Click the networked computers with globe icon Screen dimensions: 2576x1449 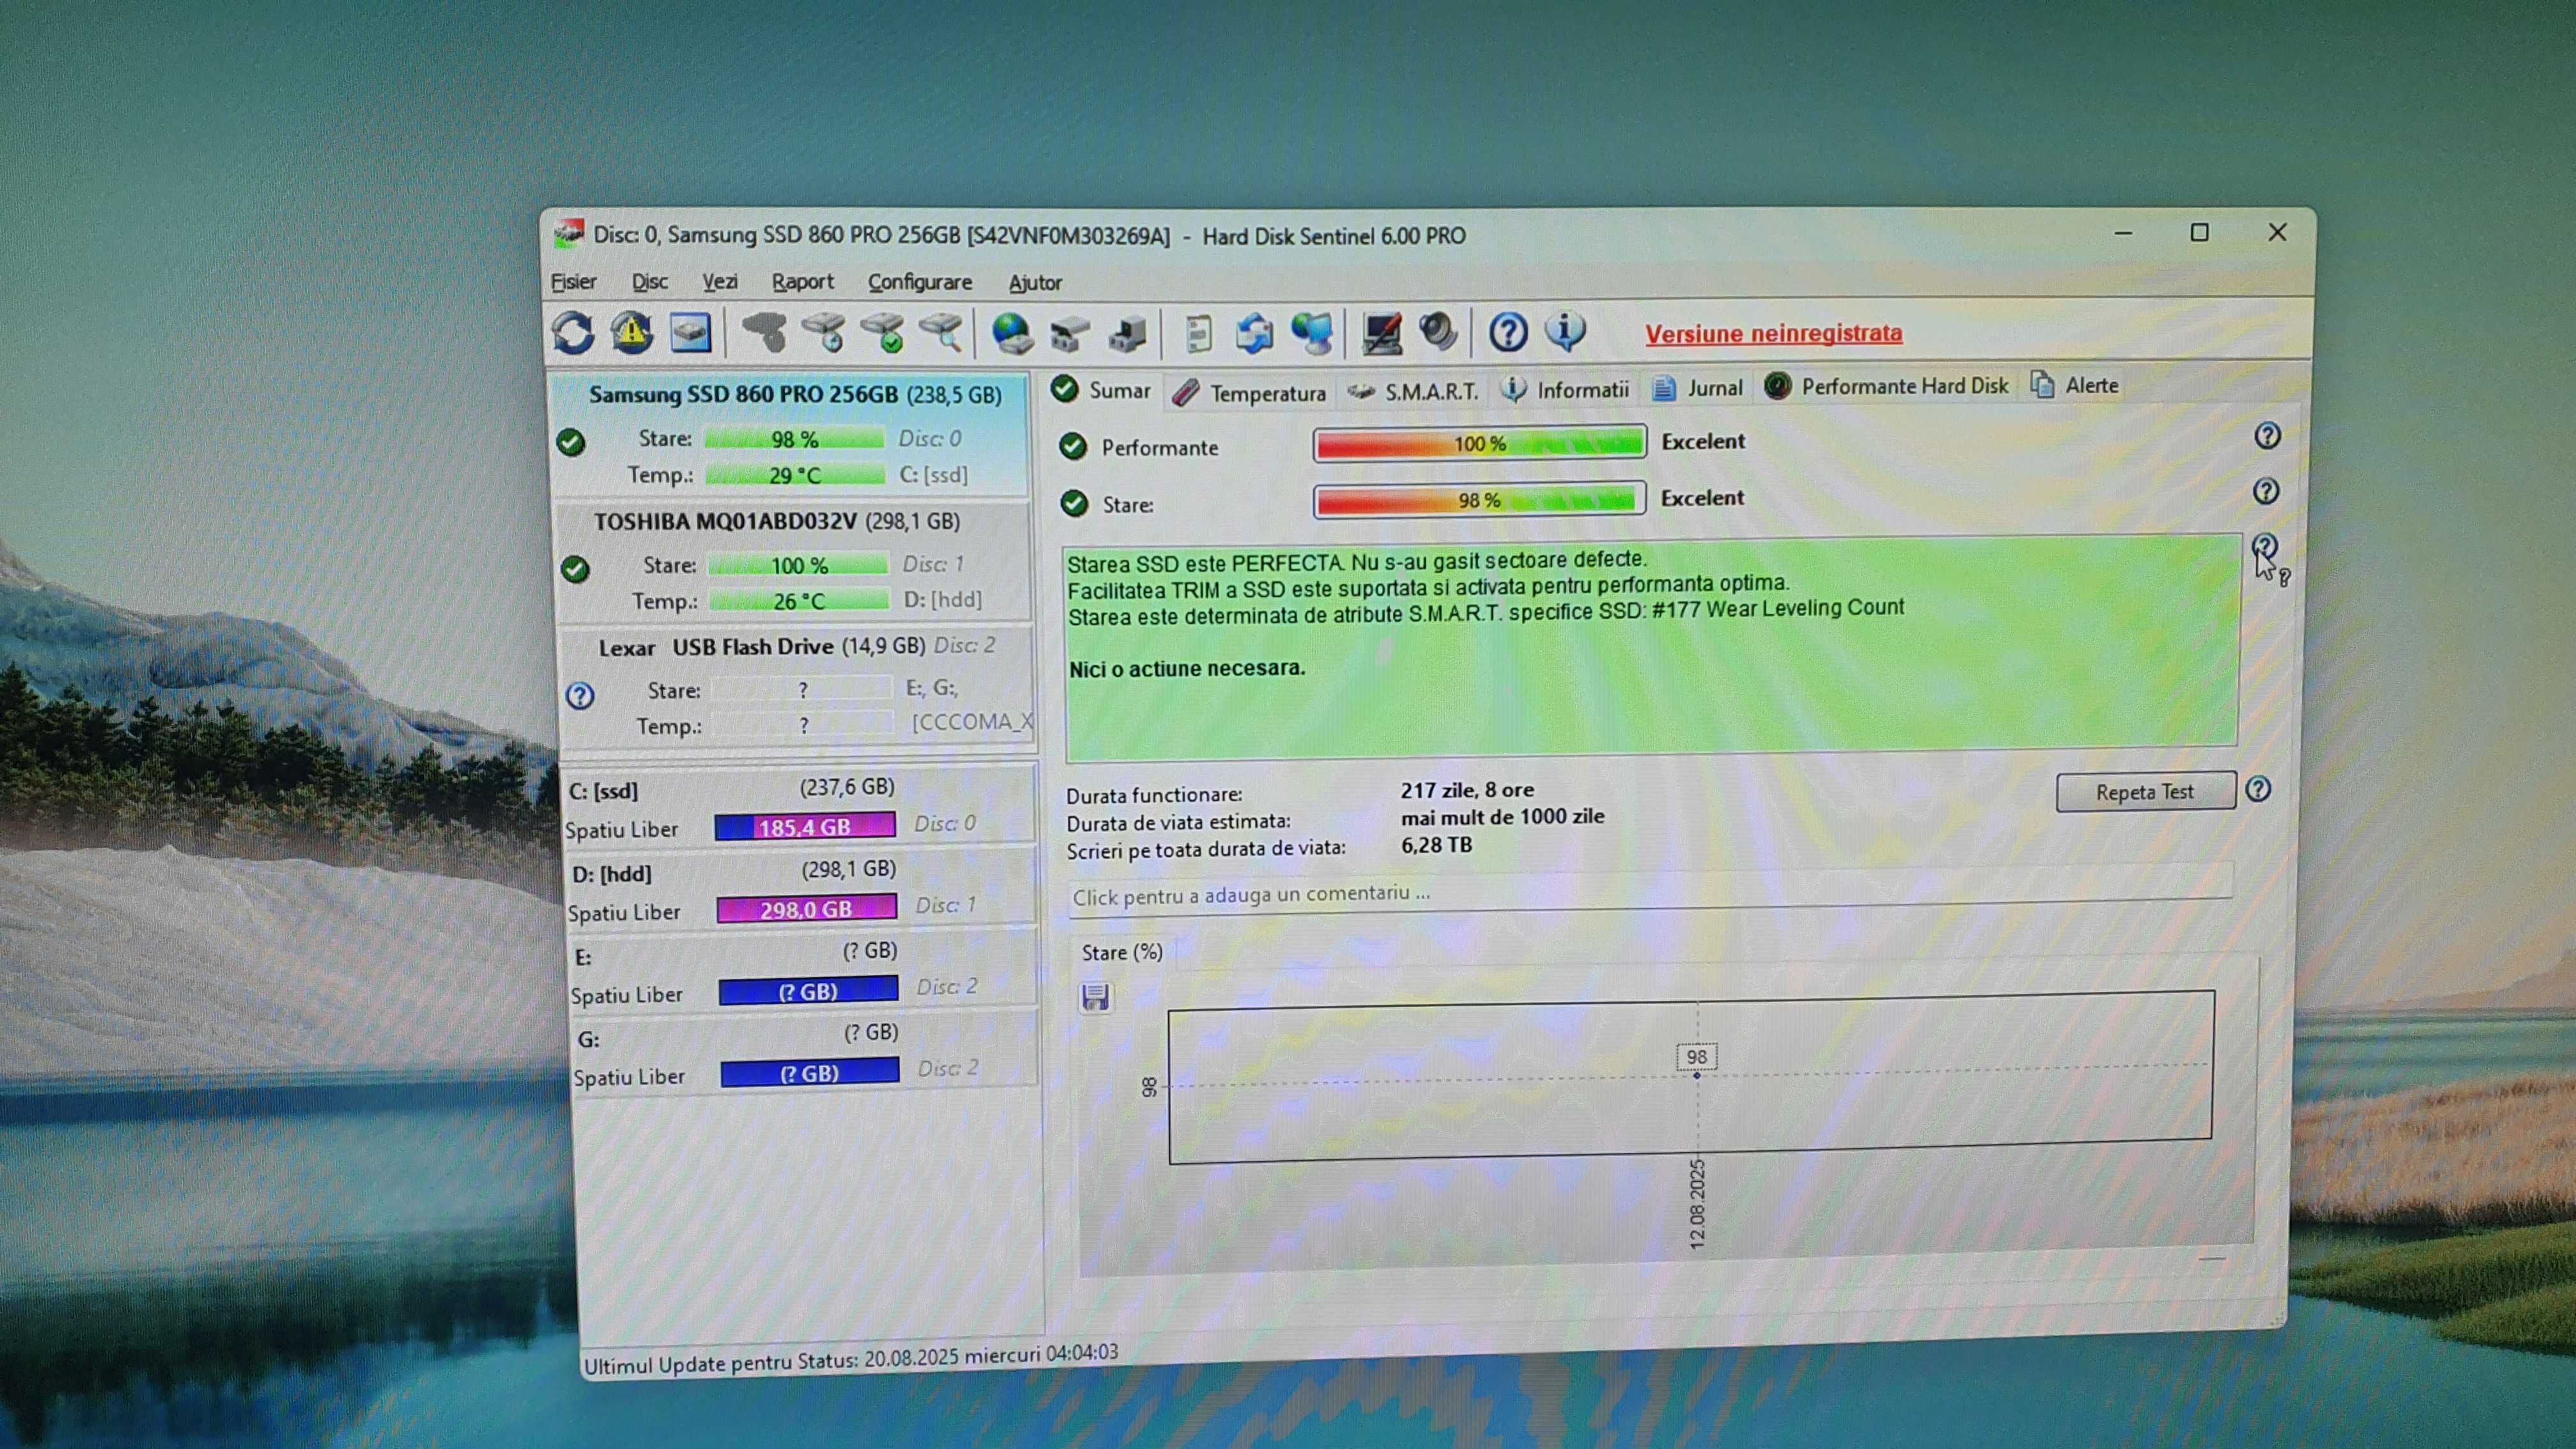tap(1311, 333)
